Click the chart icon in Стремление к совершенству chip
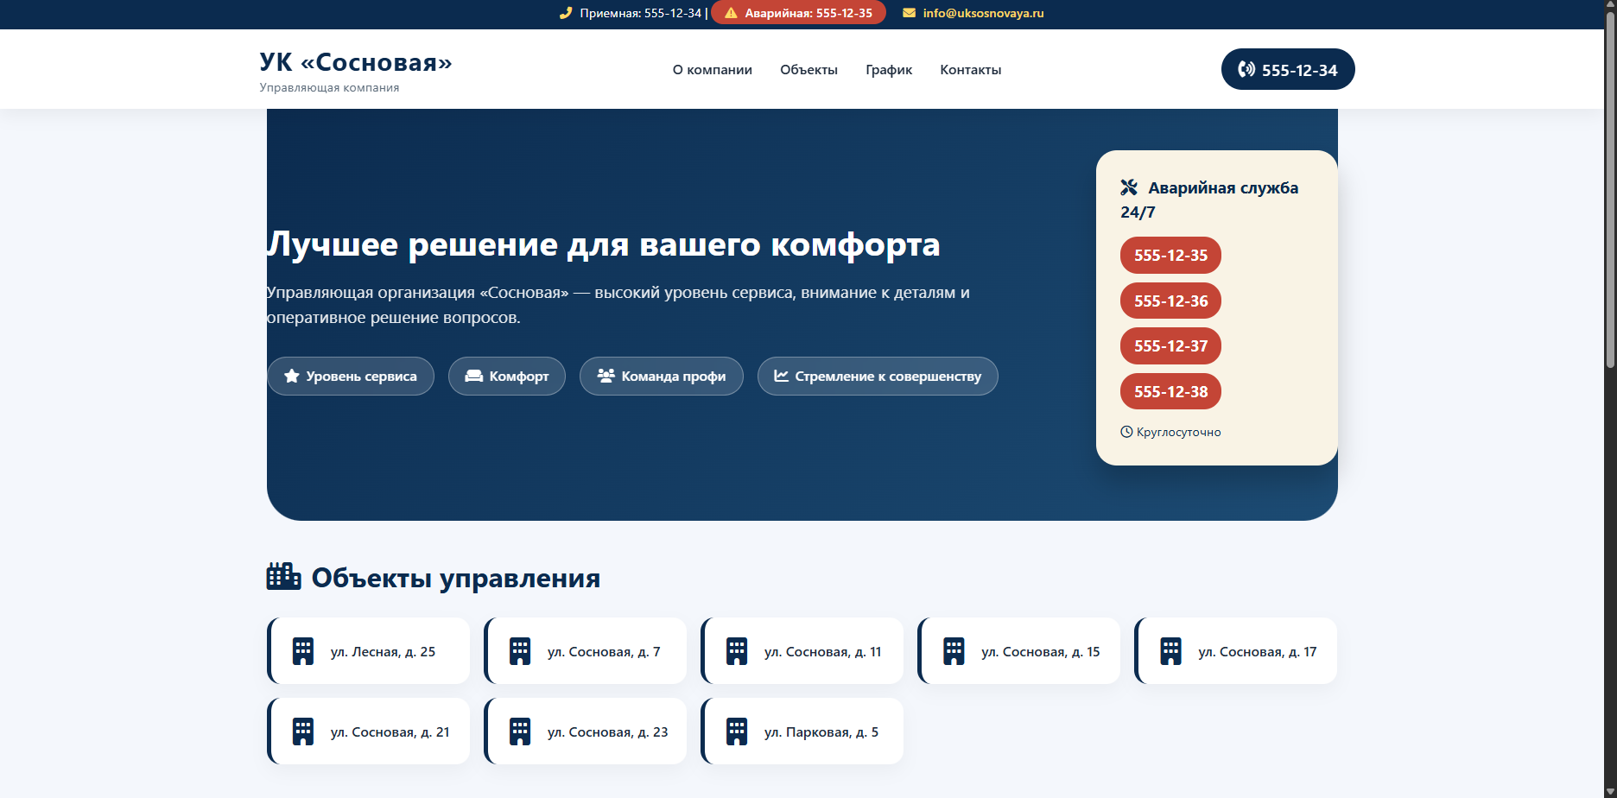1617x798 pixels. 781,376
